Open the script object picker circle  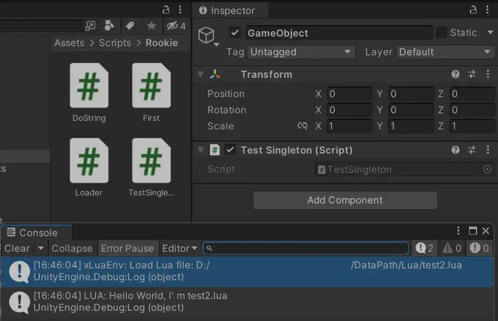(x=487, y=169)
